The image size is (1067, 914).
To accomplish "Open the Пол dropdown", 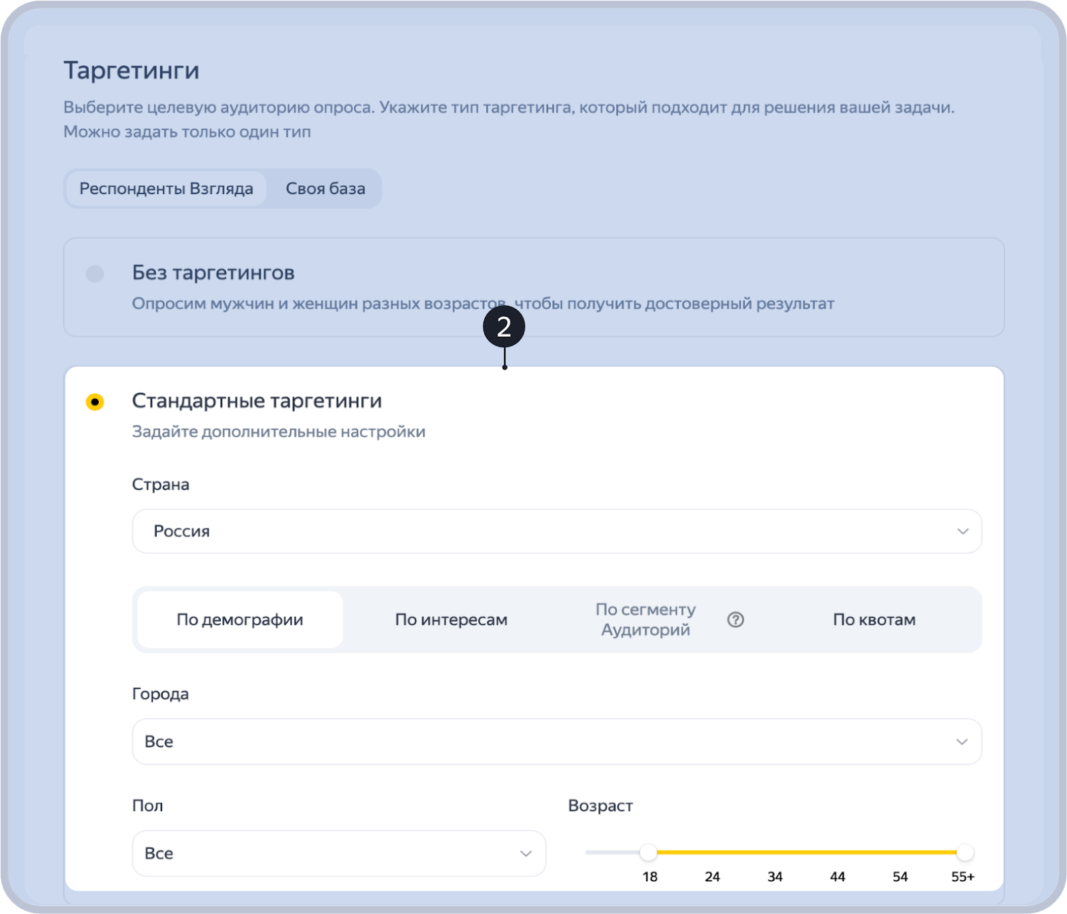I will pyautogui.click(x=339, y=853).
